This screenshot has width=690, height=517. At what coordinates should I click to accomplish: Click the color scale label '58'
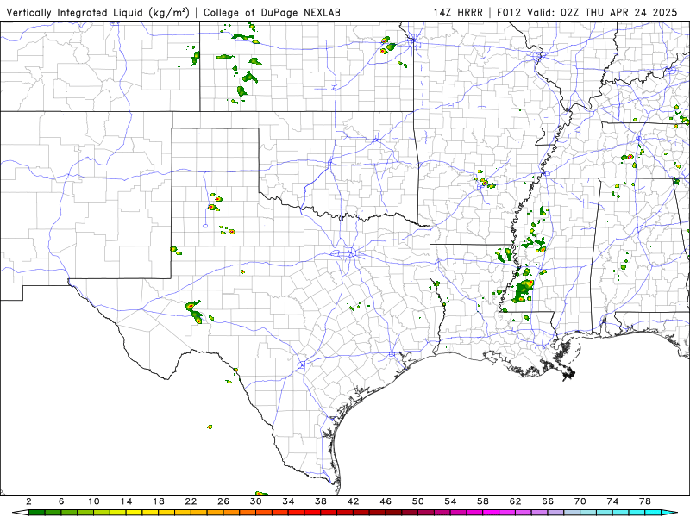click(x=483, y=501)
